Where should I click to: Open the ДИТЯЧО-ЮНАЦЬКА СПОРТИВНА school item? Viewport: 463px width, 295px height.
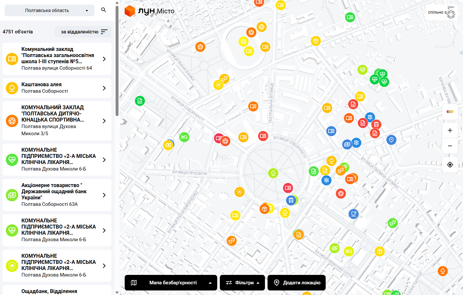57,121
